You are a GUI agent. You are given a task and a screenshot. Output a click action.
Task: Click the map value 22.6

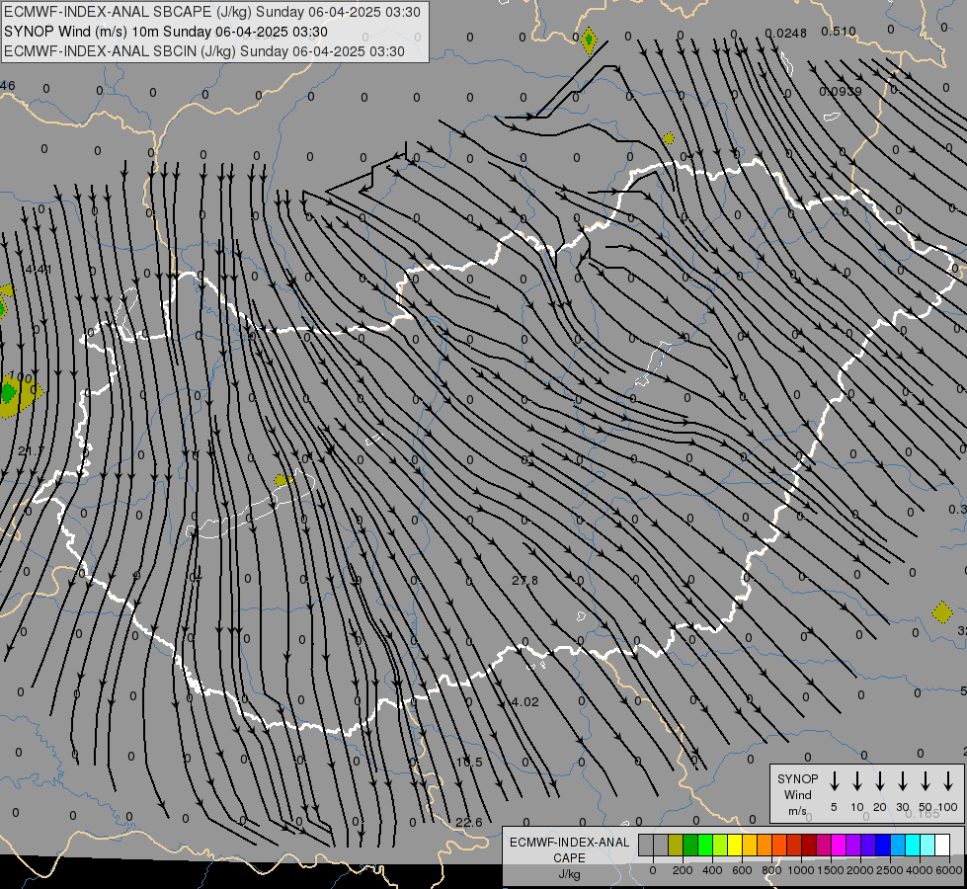[469, 823]
